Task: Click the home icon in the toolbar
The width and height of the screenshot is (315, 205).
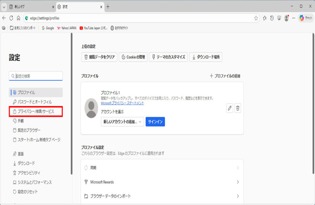Action: click(x=19, y=18)
